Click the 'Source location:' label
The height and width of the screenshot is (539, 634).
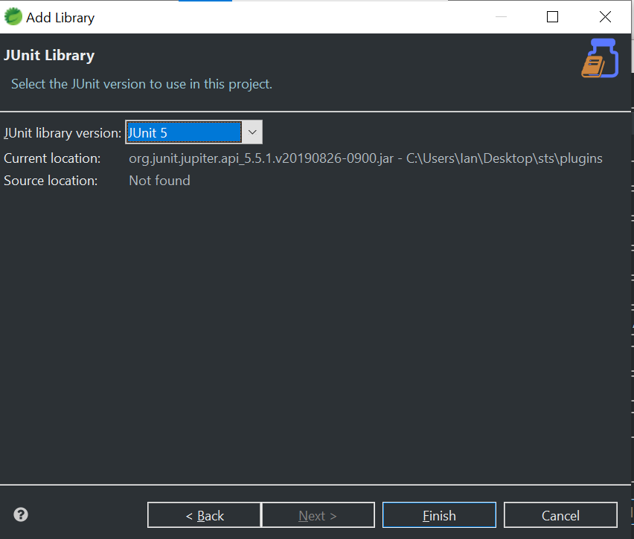click(51, 181)
